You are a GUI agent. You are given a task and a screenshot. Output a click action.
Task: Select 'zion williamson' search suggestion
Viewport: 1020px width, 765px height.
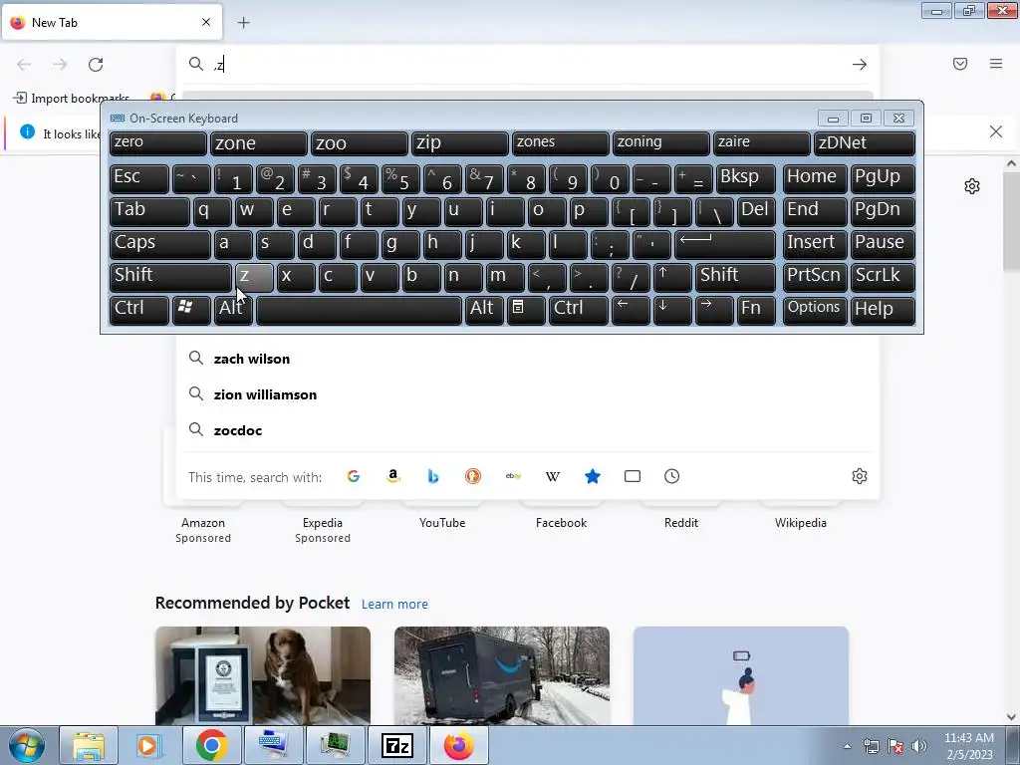tap(528, 394)
